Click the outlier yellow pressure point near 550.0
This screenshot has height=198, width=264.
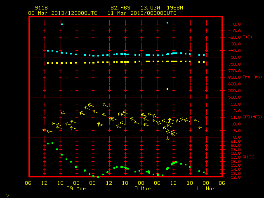pos(167,89)
